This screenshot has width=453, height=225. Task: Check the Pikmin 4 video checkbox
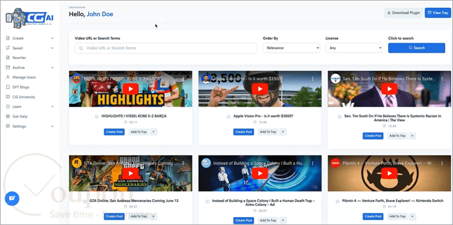(337, 202)
